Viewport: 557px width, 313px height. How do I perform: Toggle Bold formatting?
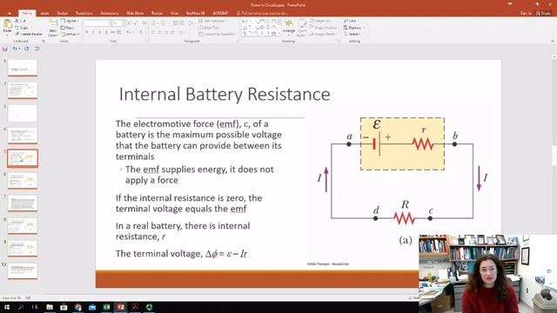87,32
